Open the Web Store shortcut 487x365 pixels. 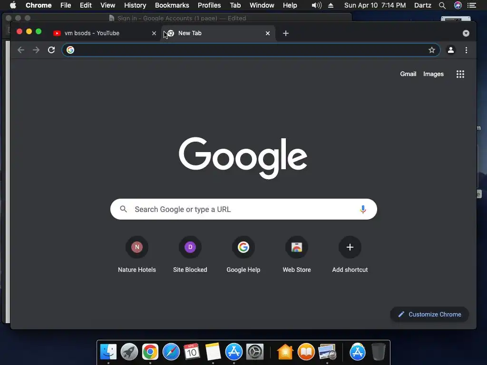297,255
